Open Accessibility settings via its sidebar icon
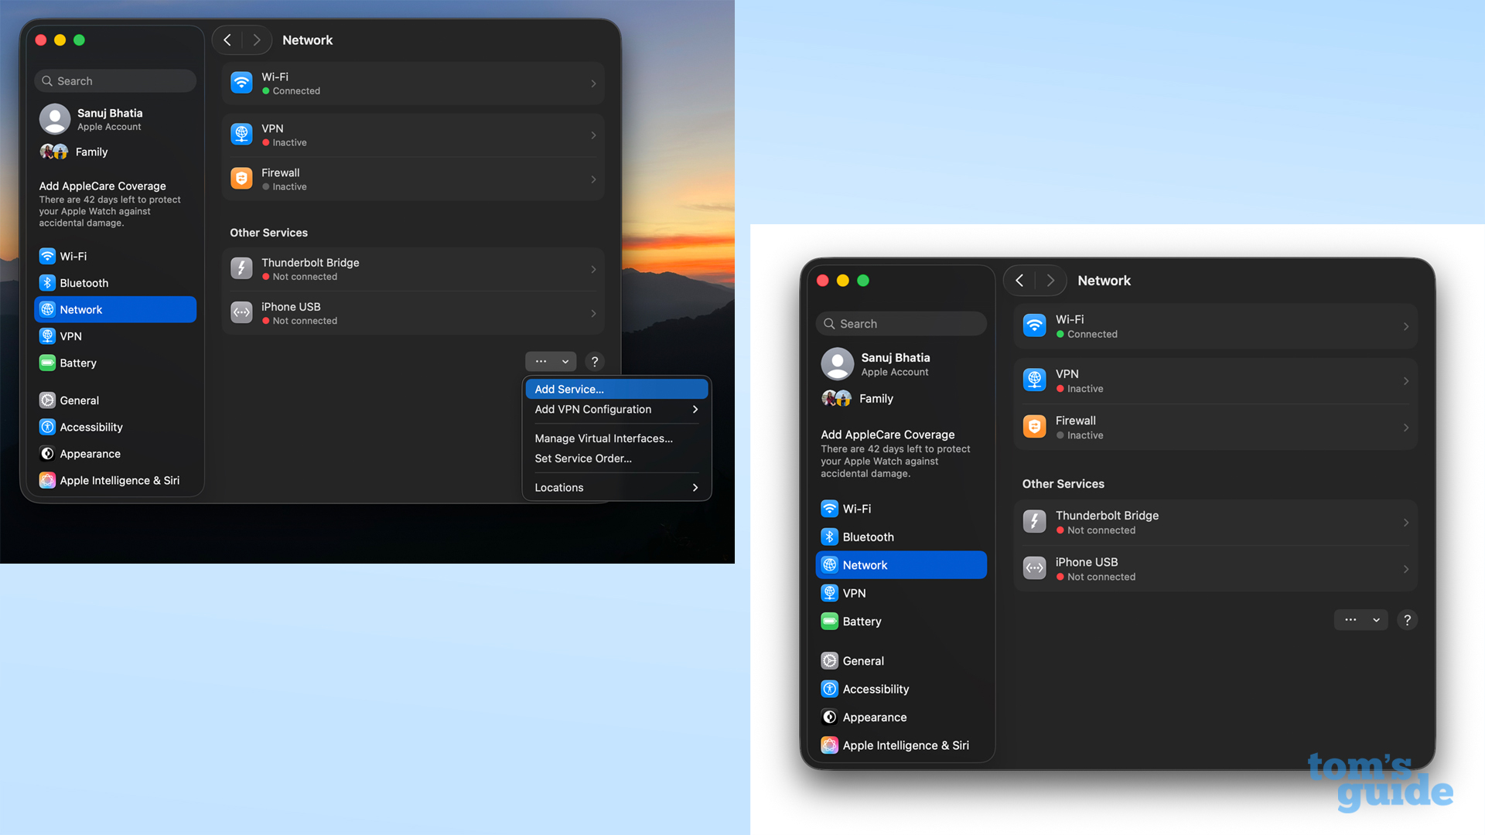Image resolution: width=1485 pixels, height=835 pixels. pyautogui.click(x=47, y=427)
